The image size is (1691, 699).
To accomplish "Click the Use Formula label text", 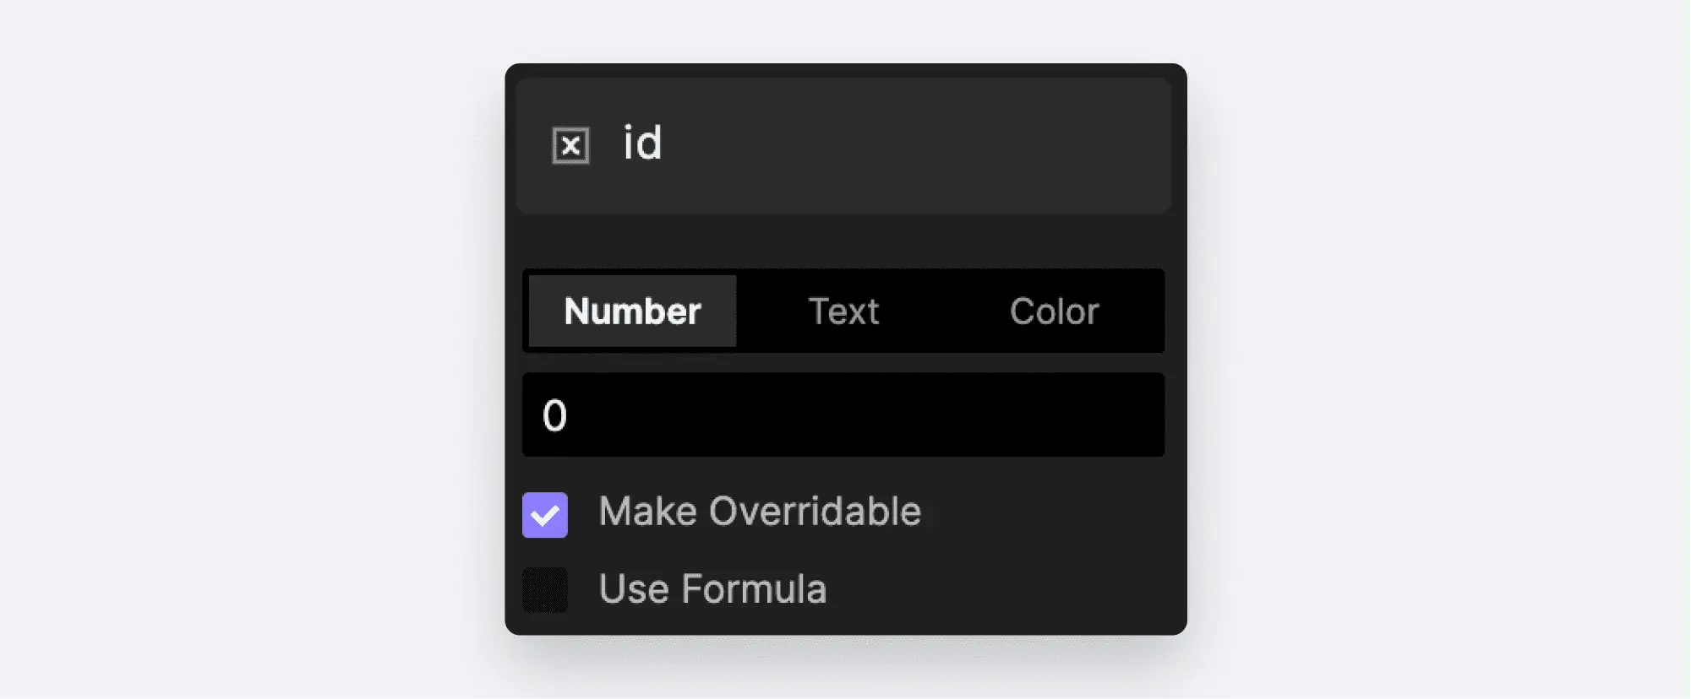I will (x=712, y=588).
